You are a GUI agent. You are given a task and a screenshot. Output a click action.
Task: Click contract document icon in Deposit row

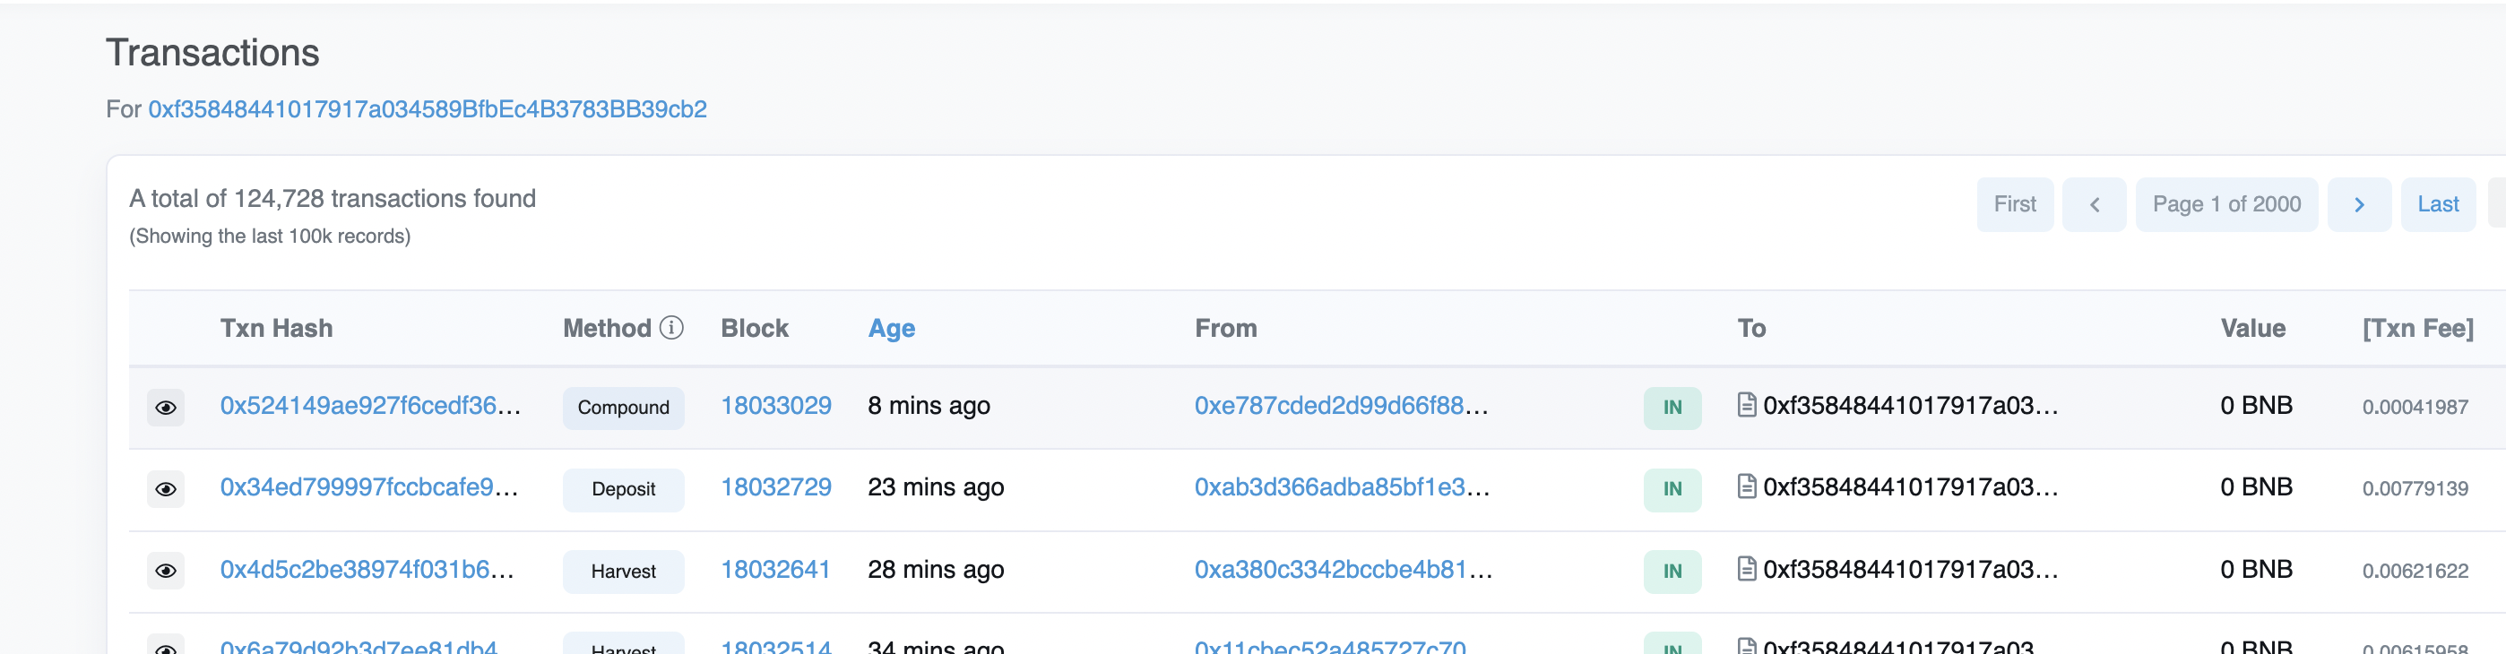click(x=1746, y=486)
